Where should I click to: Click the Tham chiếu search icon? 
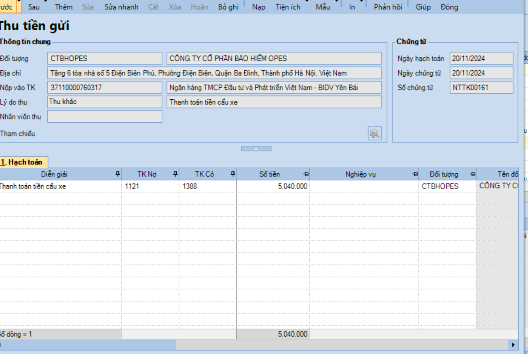pos(374,134)
